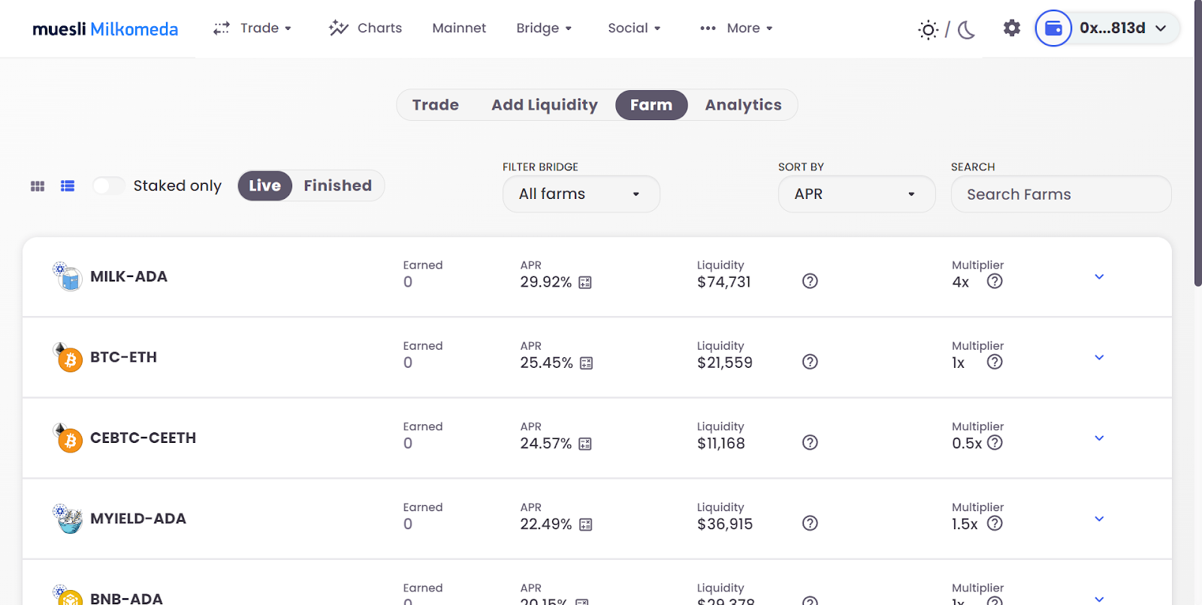Screen dimensions: 1202x605
Task: Enable the Staked only switch
Action: [x=109, y=186]
